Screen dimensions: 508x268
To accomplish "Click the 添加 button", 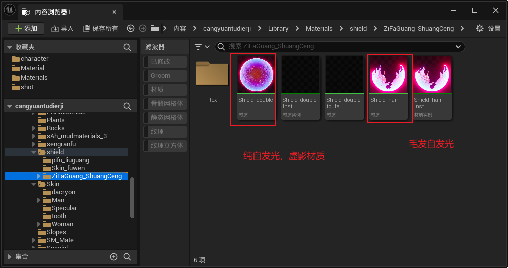I will [26, 29].
